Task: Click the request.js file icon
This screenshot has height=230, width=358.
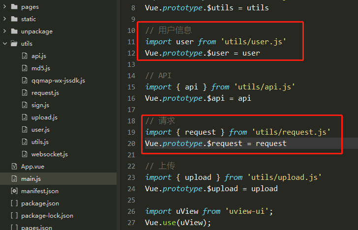Action: pos(25,92)
